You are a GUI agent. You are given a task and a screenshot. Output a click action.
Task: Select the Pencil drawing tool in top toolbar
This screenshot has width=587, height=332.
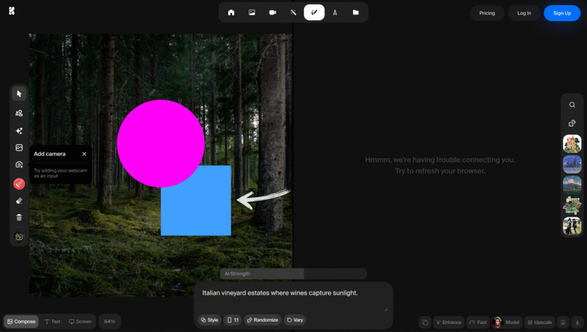(x=314, y=11)
